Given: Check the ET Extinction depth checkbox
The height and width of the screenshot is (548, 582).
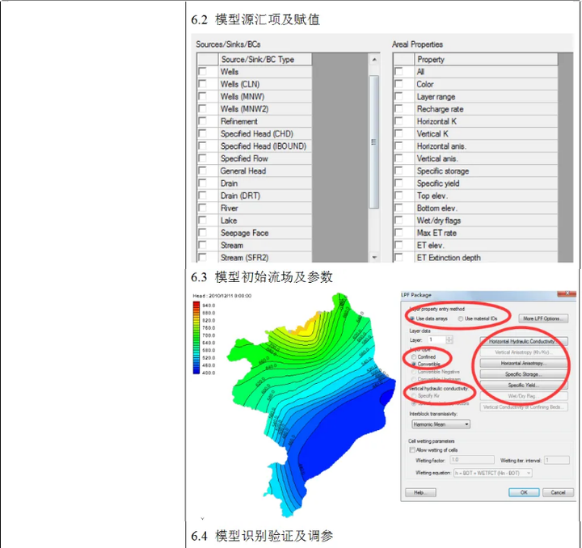Looking at the screenshot, I should click(399, 257).
